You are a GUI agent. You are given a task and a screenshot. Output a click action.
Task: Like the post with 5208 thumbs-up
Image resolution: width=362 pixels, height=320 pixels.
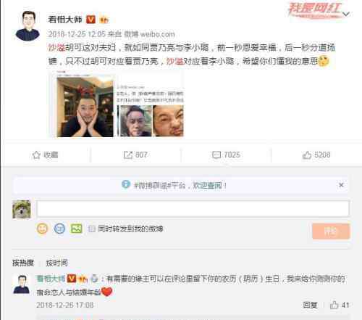point(307,155)
